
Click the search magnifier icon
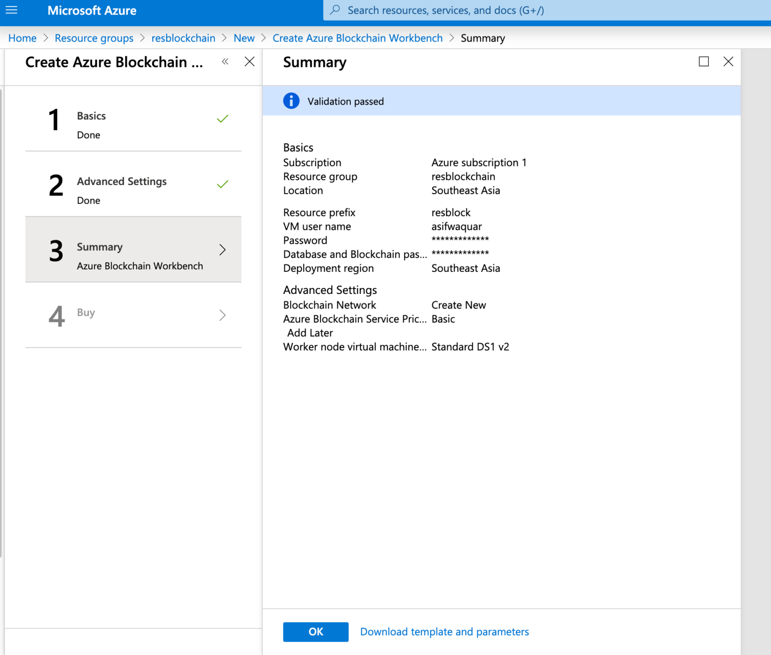[x=335, y=10]
